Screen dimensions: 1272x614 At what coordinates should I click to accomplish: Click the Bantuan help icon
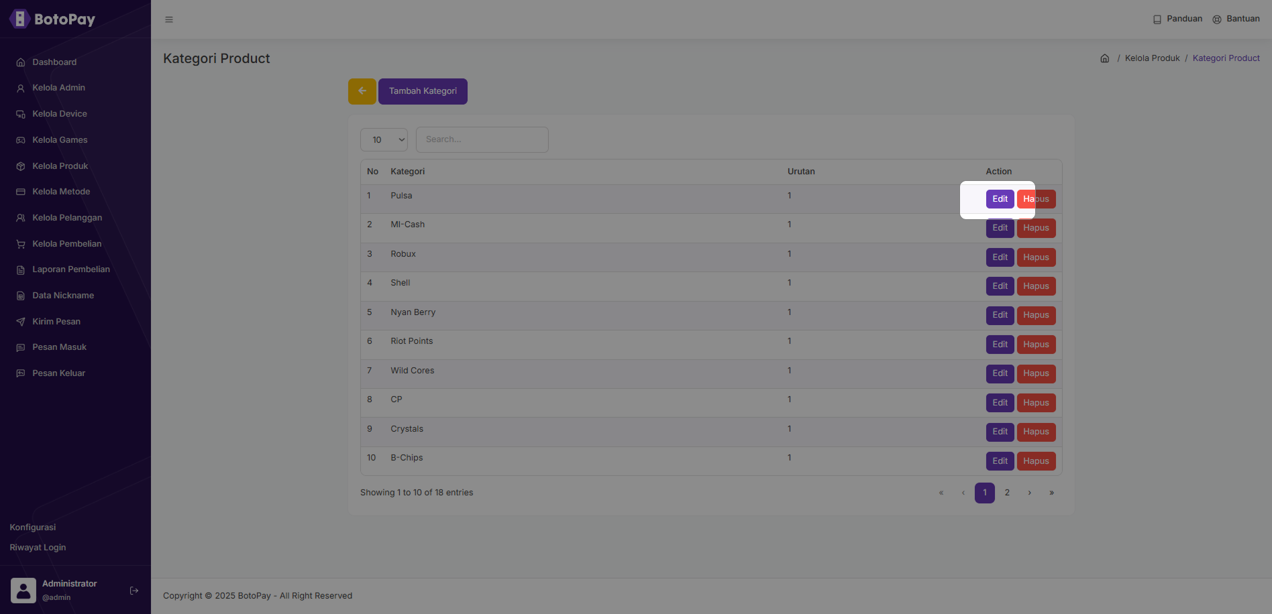click(1217, 19)
